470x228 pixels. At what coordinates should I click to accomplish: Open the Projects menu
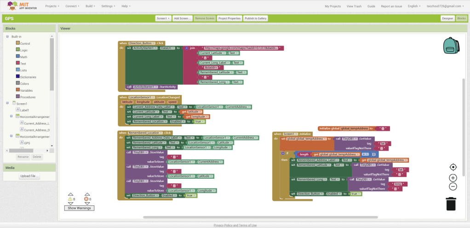tap(52, 6)
